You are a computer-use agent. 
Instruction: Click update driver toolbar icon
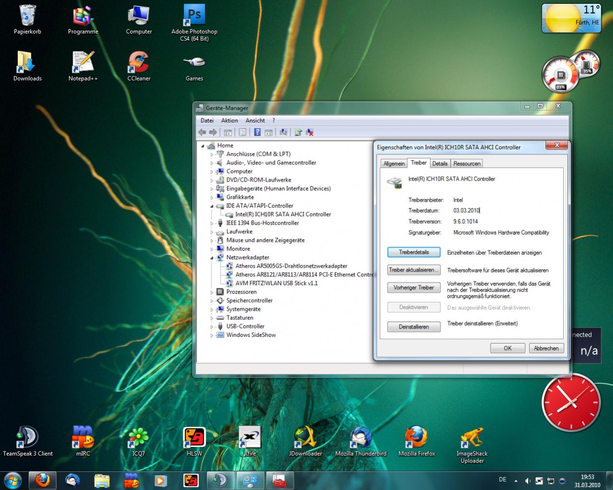point(298,132)
